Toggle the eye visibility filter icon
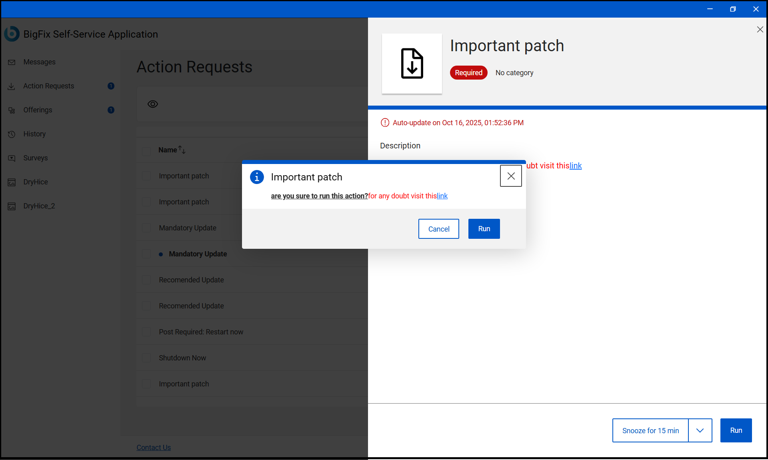 pos(153,104)
